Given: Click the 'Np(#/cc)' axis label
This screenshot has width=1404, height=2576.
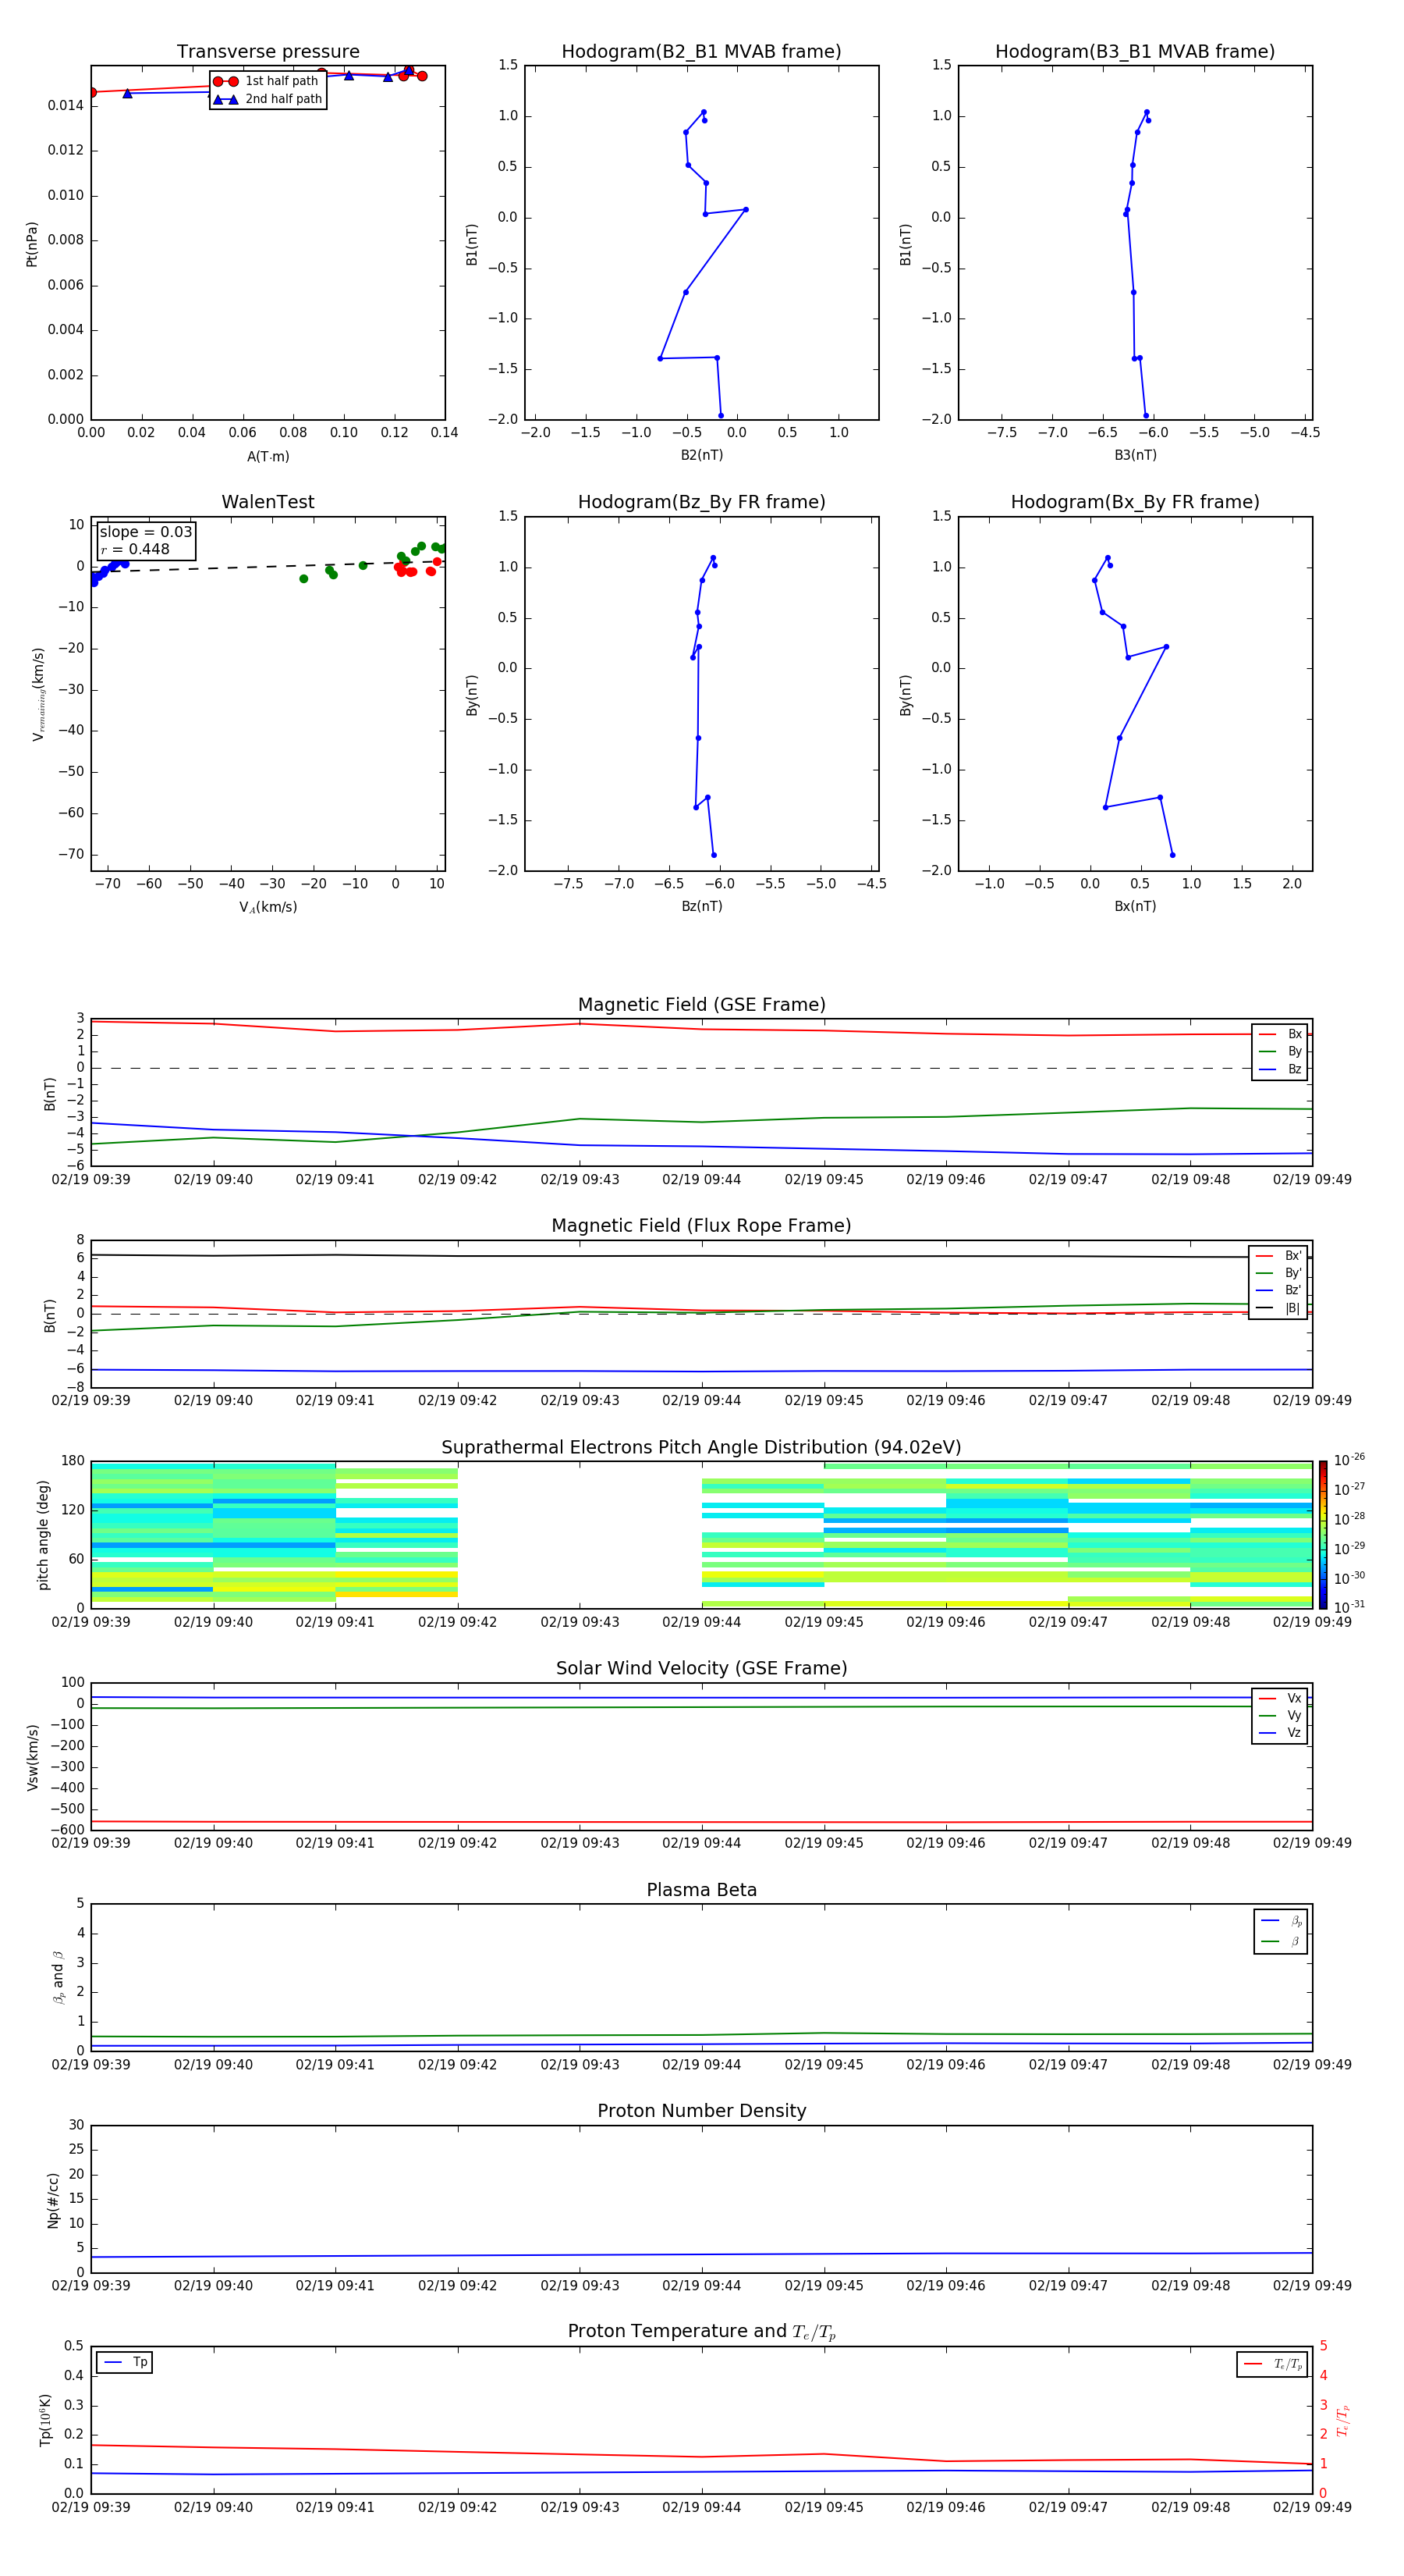Looking at the screenshot, I should click(53, 2200).
